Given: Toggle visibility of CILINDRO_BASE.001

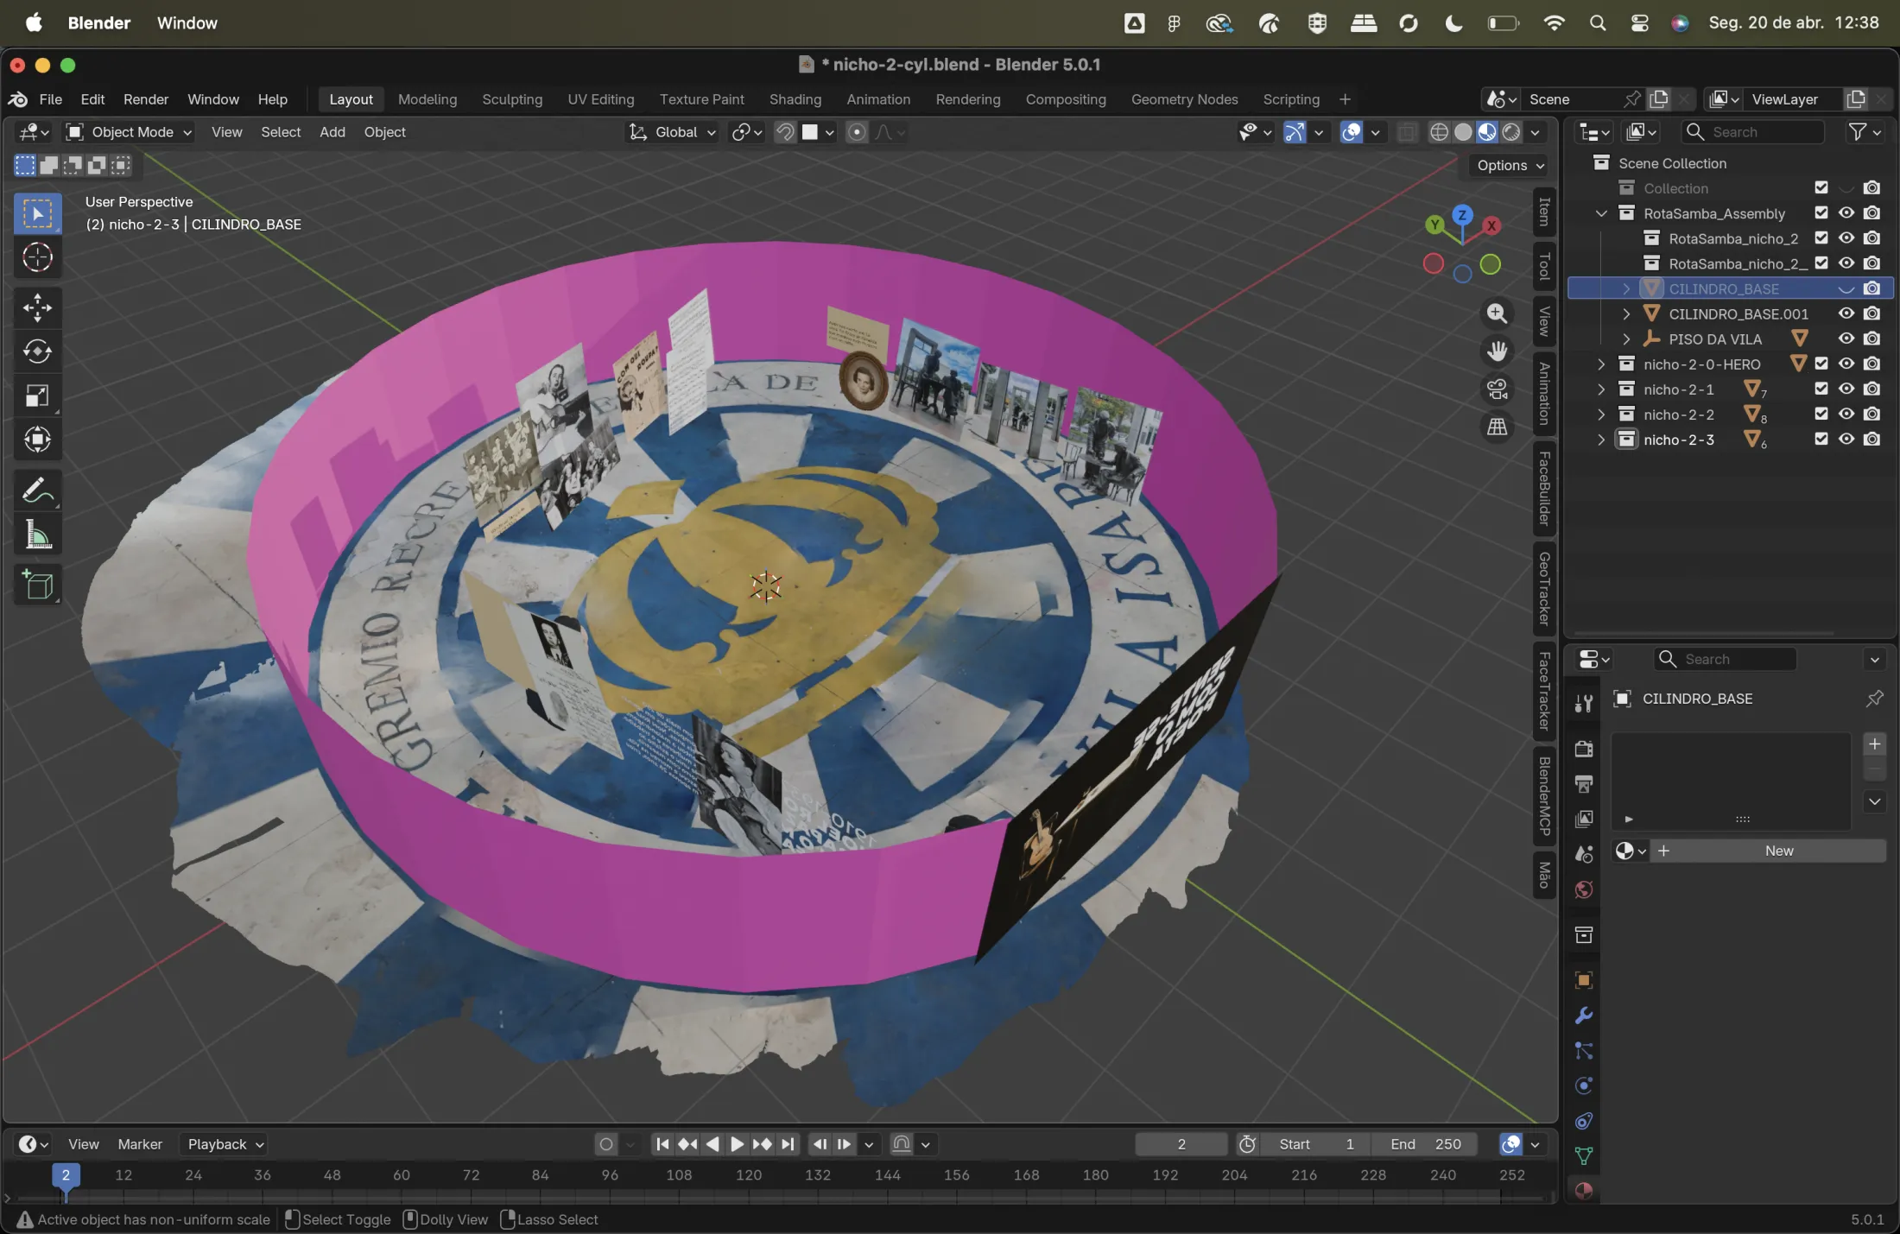Looking at the screenshot, I should coord(1846,313).
